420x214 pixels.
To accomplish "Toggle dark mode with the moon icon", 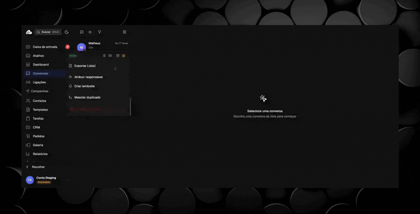I will pyautogui.click(x=67, y=32).
